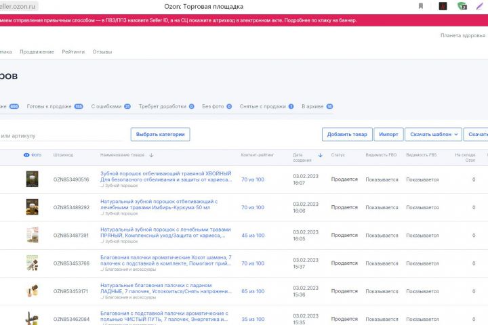The width and height of the screenshot is (488, 325).
Task: Sort by Дата создания arrow
Action: tap(320, 155)
